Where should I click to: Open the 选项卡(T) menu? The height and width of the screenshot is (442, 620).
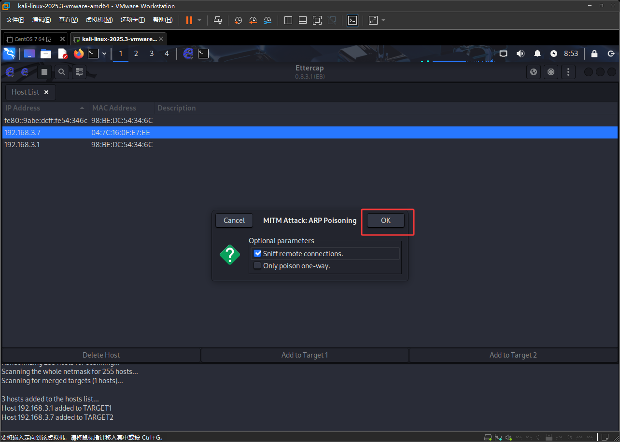(x=133, y=20)
